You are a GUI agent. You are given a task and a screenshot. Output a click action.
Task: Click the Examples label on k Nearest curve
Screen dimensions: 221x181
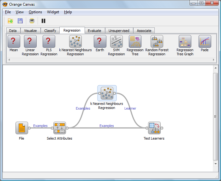83,108
